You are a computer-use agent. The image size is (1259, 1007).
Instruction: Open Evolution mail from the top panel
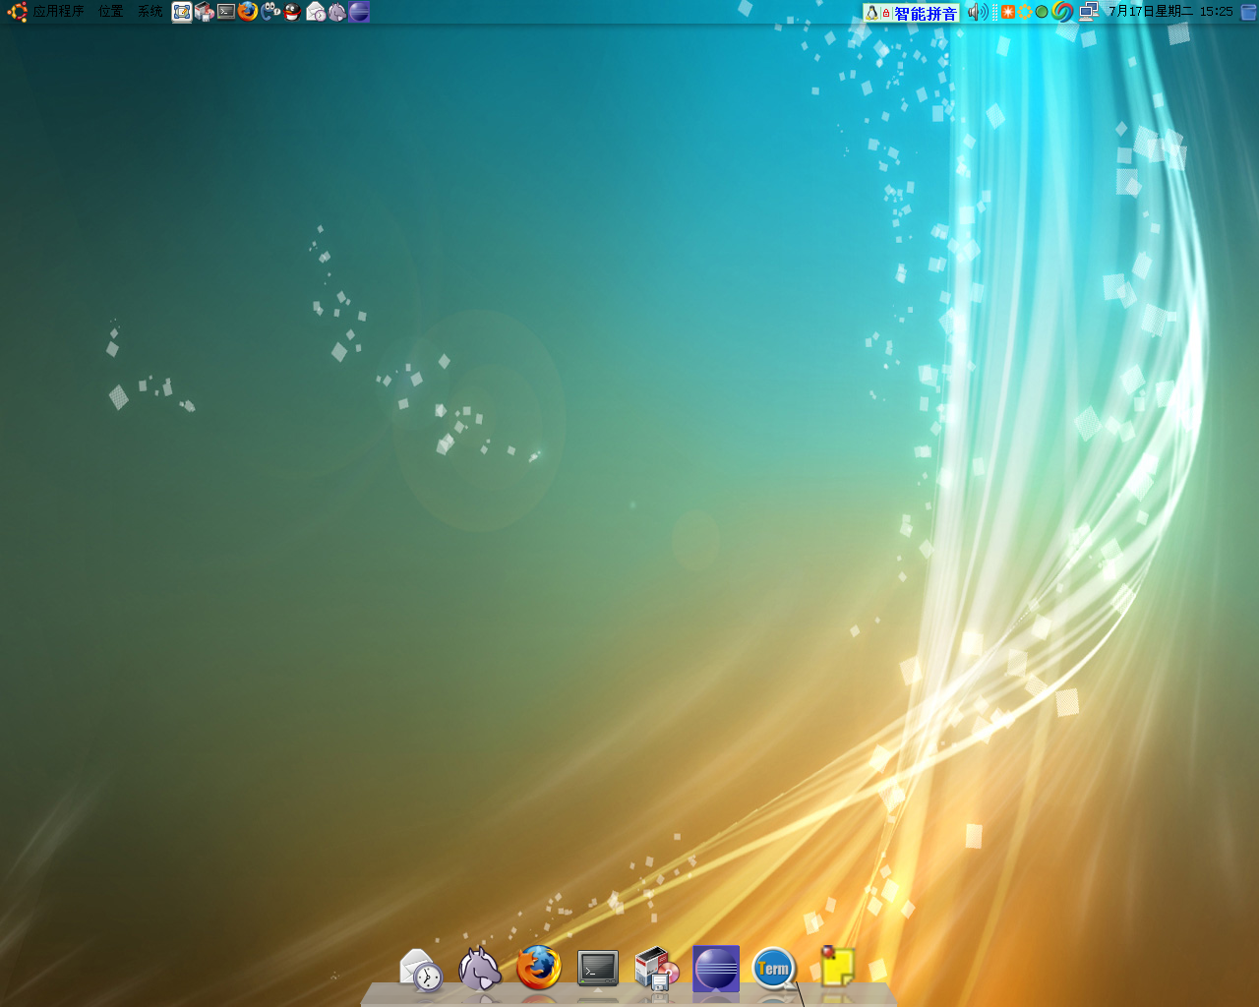click(x=315, y=12)
